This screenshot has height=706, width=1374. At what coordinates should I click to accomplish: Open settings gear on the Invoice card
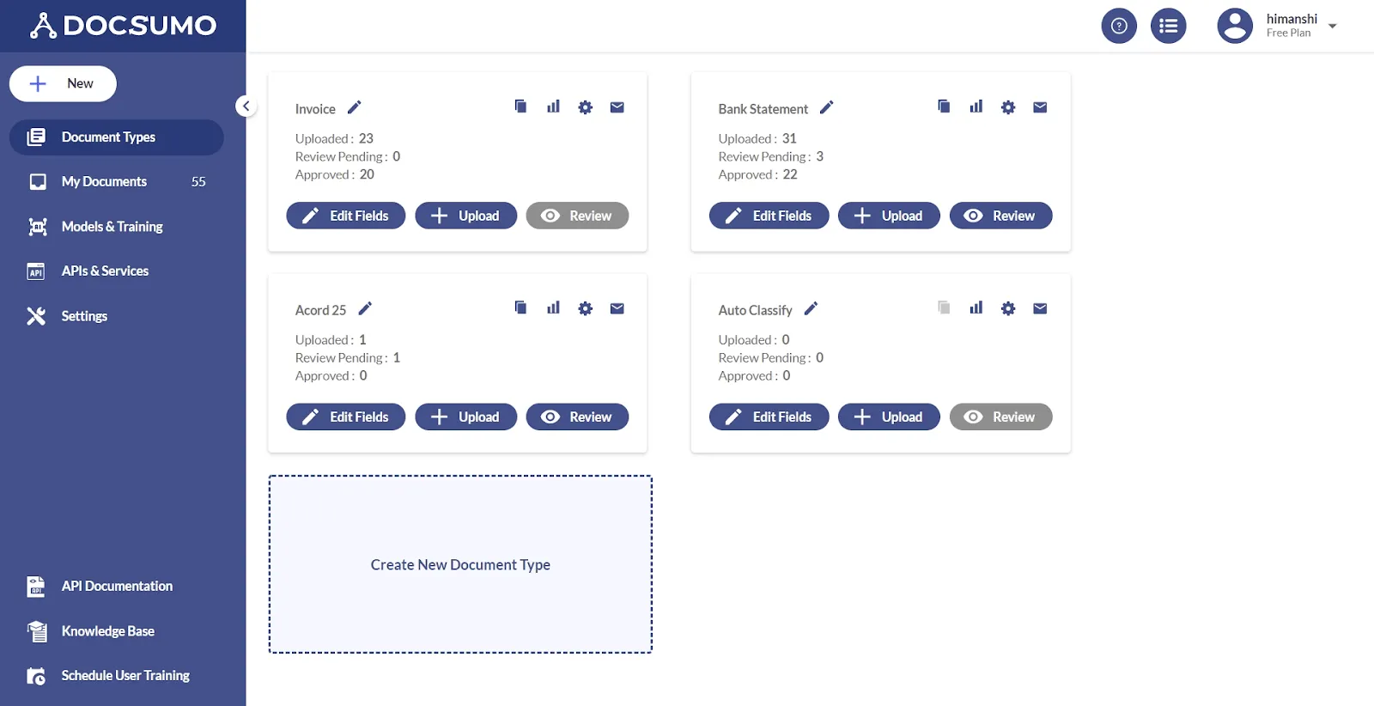(585, 107)
